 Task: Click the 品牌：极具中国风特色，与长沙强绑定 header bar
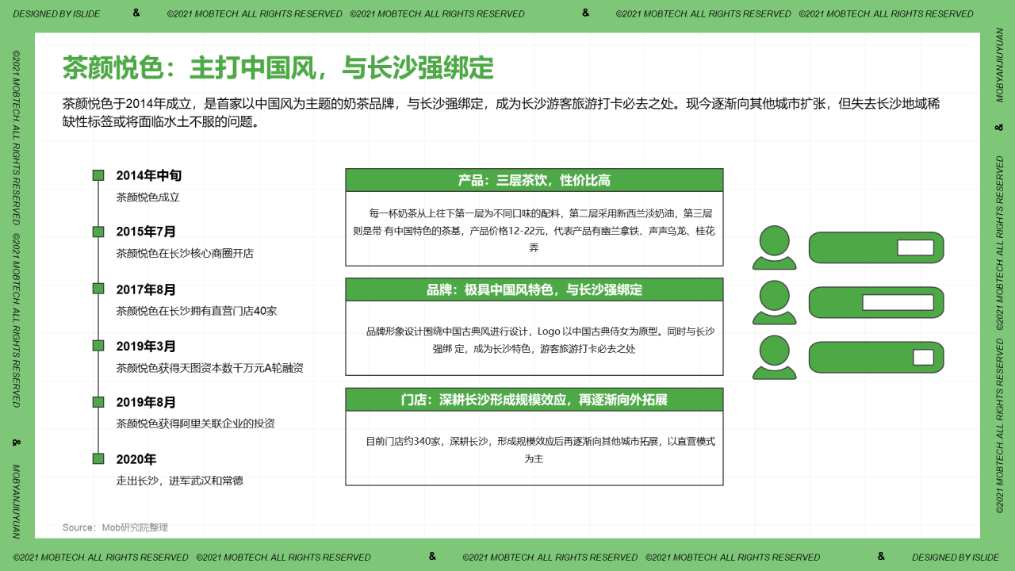click(534, 289)
